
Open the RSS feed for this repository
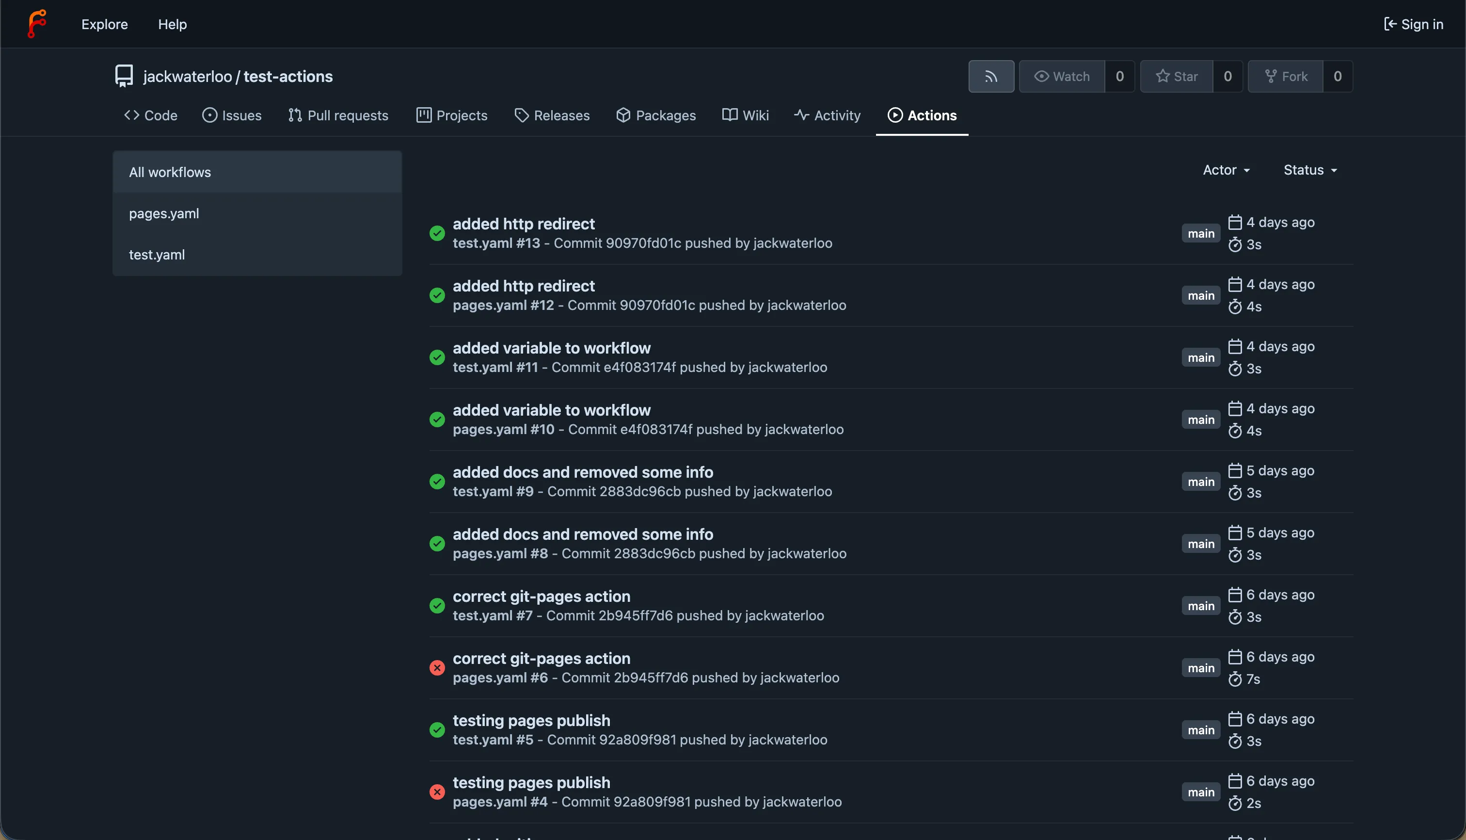[991, 76]
